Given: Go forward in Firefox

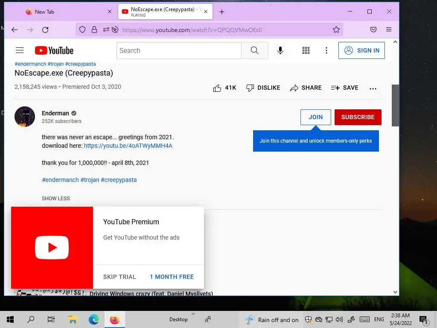Looking at the screenshot, I should click(30, 30).
